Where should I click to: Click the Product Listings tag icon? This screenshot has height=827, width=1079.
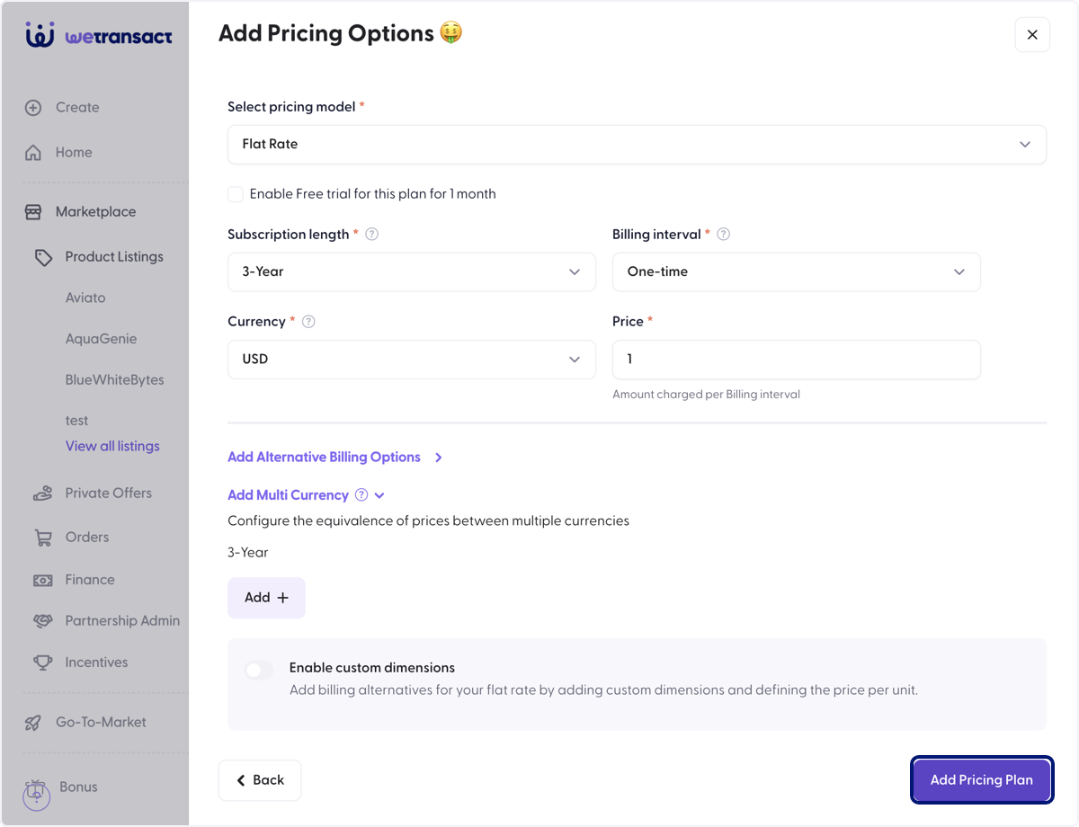click(43, 257)
